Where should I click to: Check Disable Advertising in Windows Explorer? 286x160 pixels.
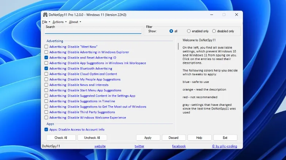click(x=46, y=52)
